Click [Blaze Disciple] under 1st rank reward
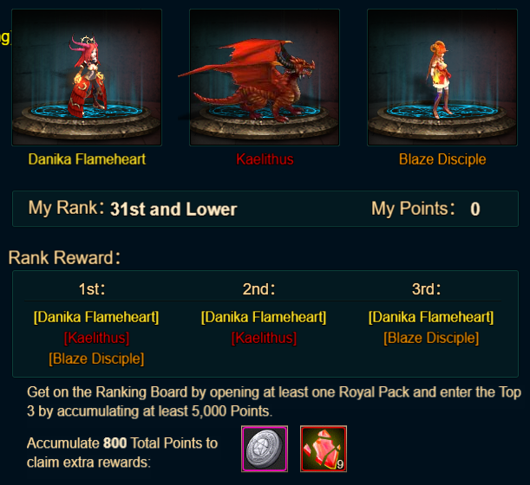 pos(96,359)
